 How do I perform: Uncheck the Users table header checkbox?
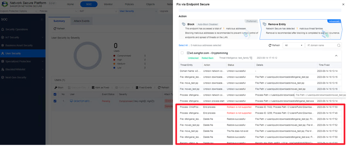pos(55,94)
